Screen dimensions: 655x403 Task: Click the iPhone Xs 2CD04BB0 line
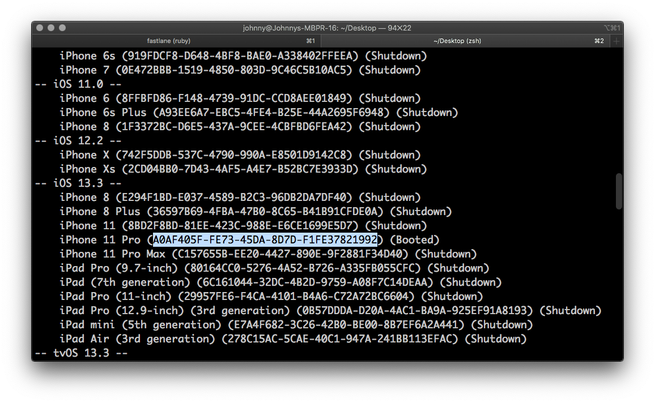243,169
